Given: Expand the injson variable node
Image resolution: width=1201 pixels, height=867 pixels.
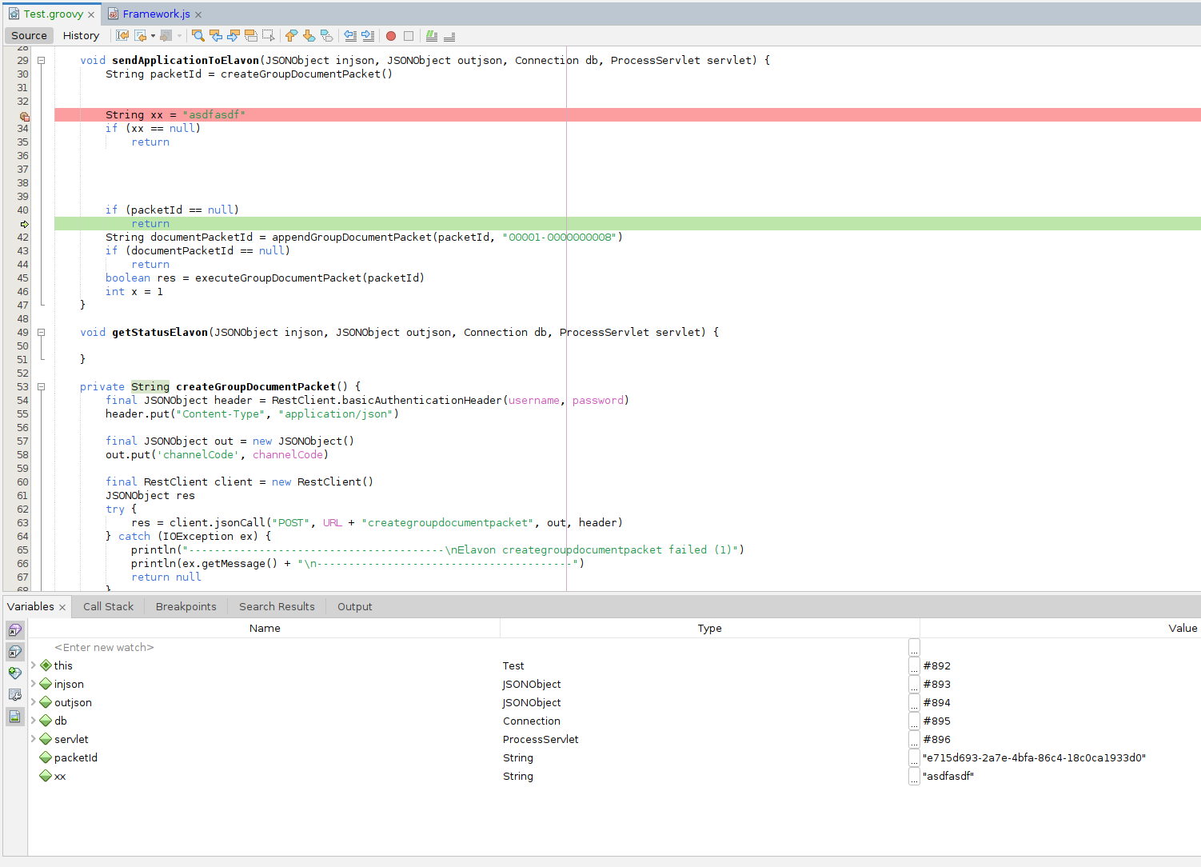Looking at the screenshot, I should [34, 684].
